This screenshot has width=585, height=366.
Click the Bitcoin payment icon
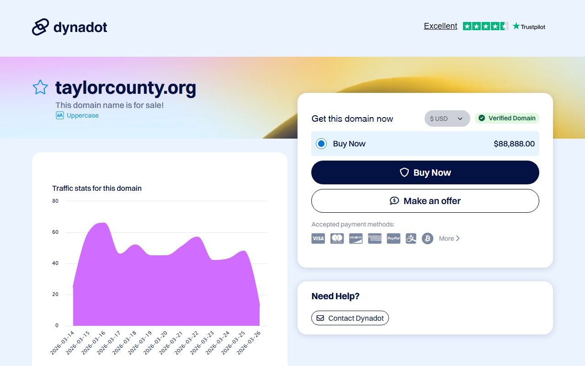427,238
